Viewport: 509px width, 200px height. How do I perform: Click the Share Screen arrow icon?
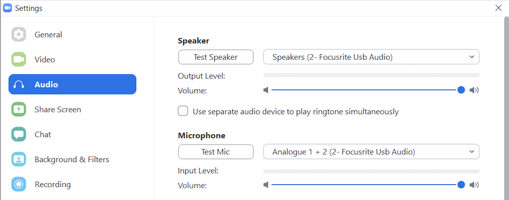point(19,109)
